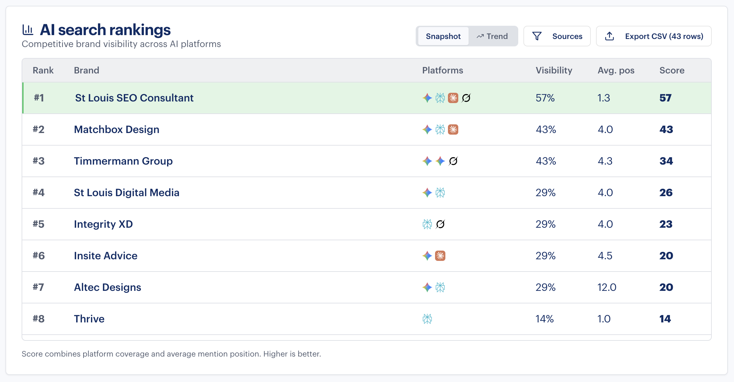
Task: Click the bold score 57
Action: [x=665, y=98]
